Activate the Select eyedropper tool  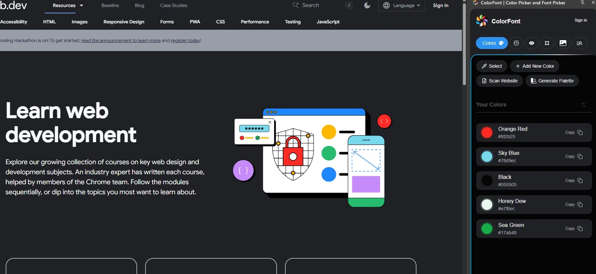coord(492,66)
